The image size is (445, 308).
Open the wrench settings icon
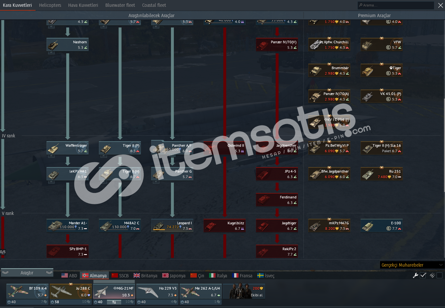416,275
